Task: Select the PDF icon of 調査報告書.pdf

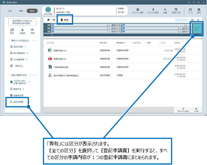Action: coord(50,59)
